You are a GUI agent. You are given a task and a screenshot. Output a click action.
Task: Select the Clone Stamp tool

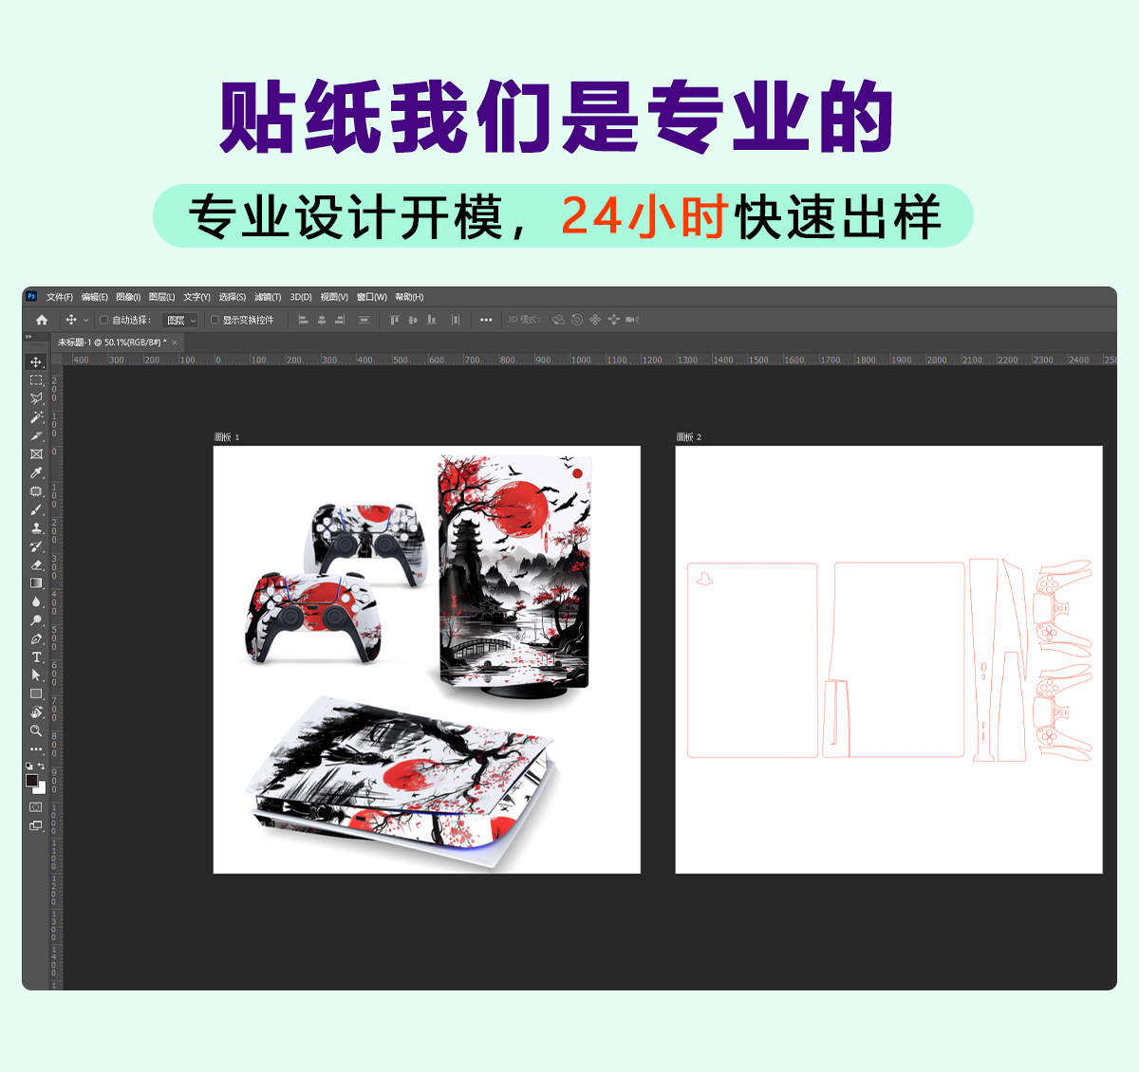35,527
